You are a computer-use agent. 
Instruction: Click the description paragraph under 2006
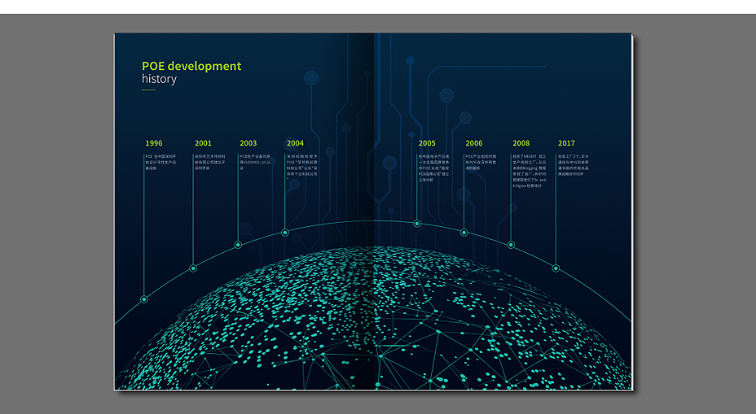click(481, 162)
